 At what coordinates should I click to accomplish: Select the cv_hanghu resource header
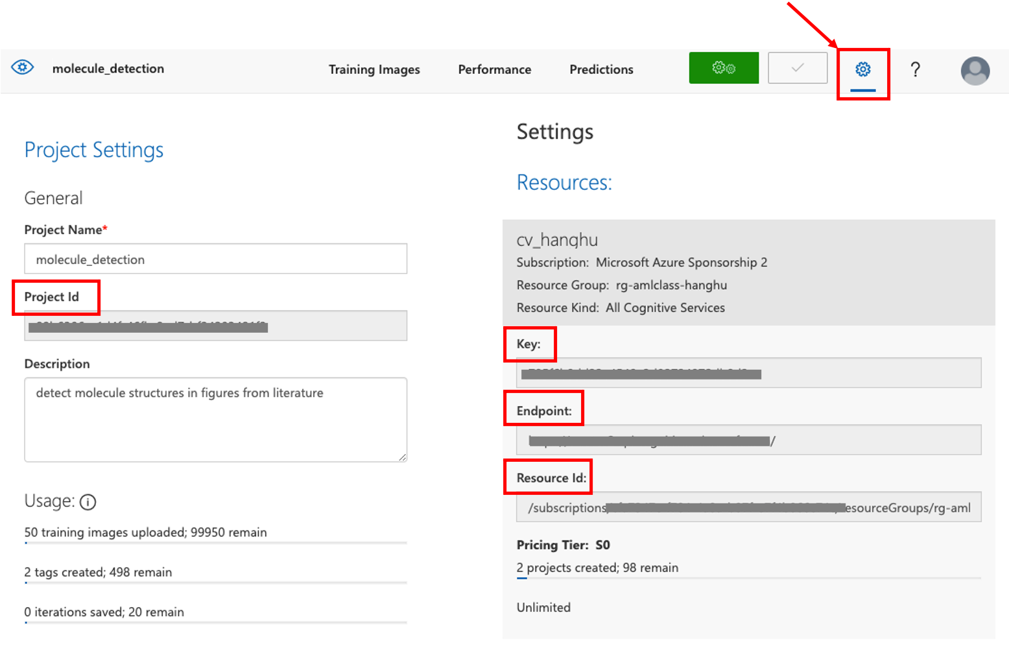[x=557, y=240]
